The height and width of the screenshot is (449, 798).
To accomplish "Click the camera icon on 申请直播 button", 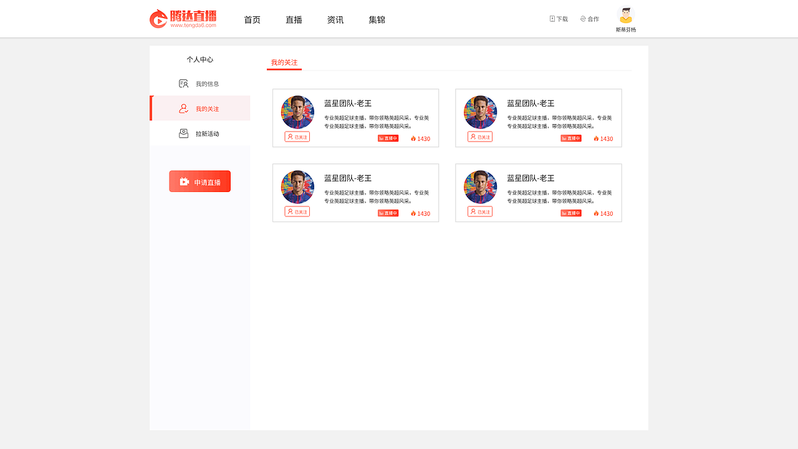I will click(x=184, y=181).
